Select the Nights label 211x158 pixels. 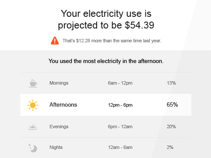[56, 147]
